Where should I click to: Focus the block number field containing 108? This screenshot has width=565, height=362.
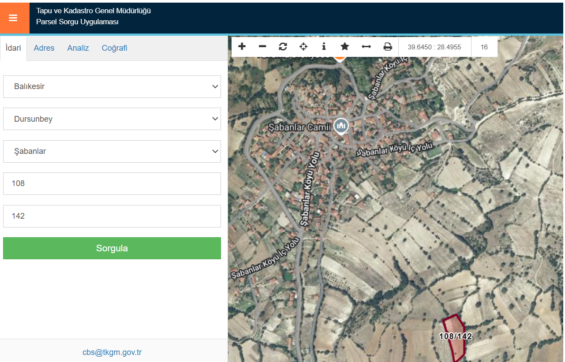[112, 183]
